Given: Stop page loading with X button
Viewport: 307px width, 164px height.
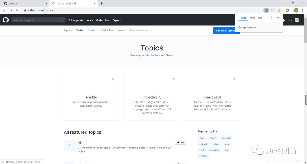Looking at the screenshot, I should point(17,10).
